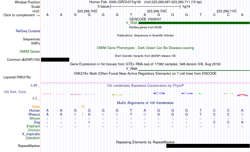Open the Layered H3K27Ac track label
The width and height of the screenshot is (250, 152).
pos(17,77)
